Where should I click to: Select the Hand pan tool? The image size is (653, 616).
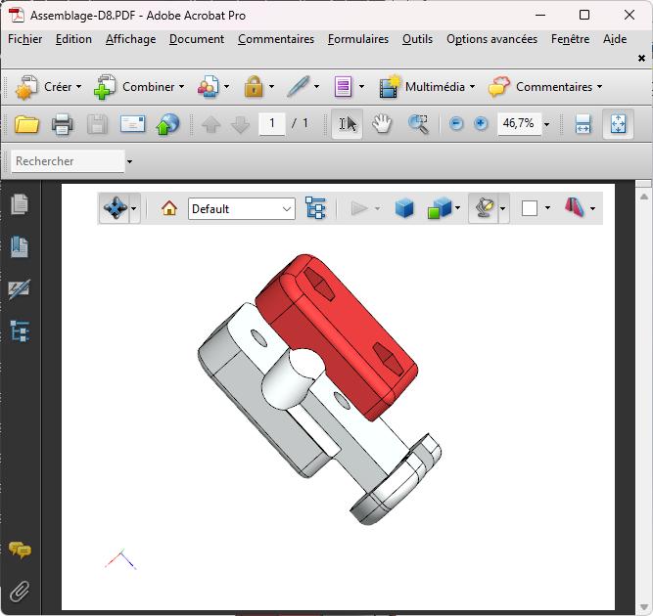[x=382, y=124]
